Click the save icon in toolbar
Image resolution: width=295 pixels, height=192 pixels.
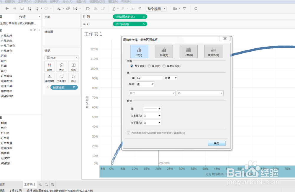[22, 9]
